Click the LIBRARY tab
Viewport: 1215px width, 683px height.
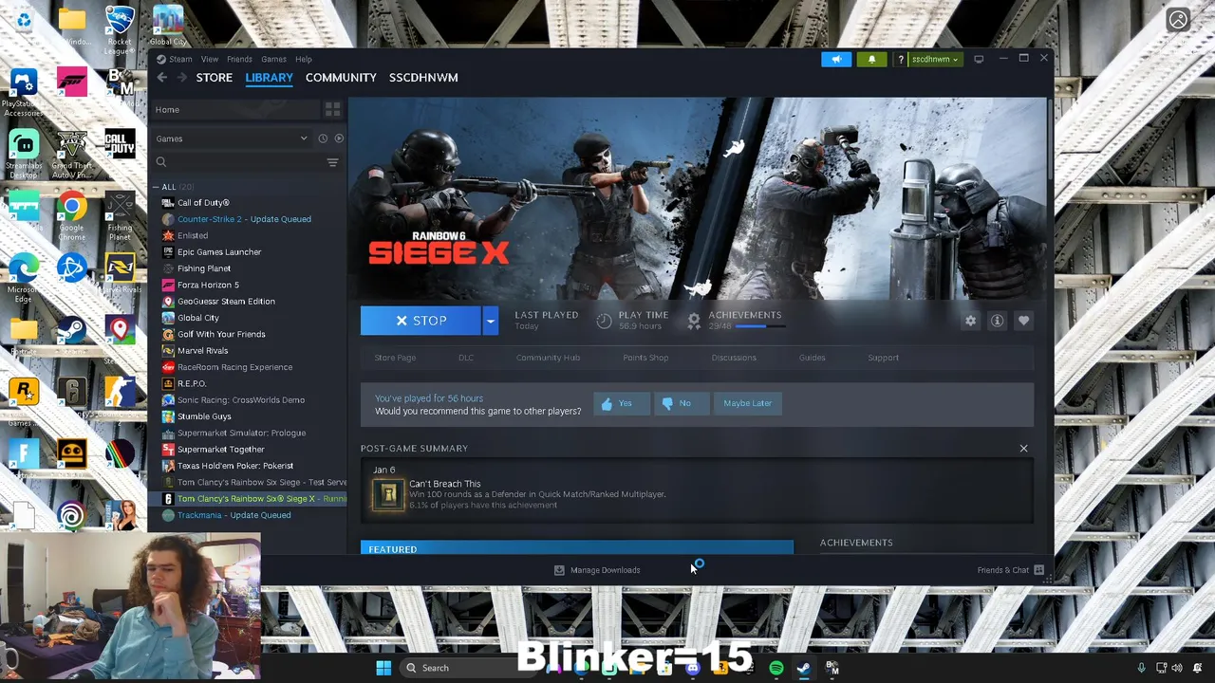coord(269,78)
